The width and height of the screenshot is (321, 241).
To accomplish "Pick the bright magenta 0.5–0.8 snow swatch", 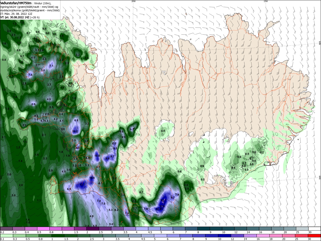I will [43, 229].
